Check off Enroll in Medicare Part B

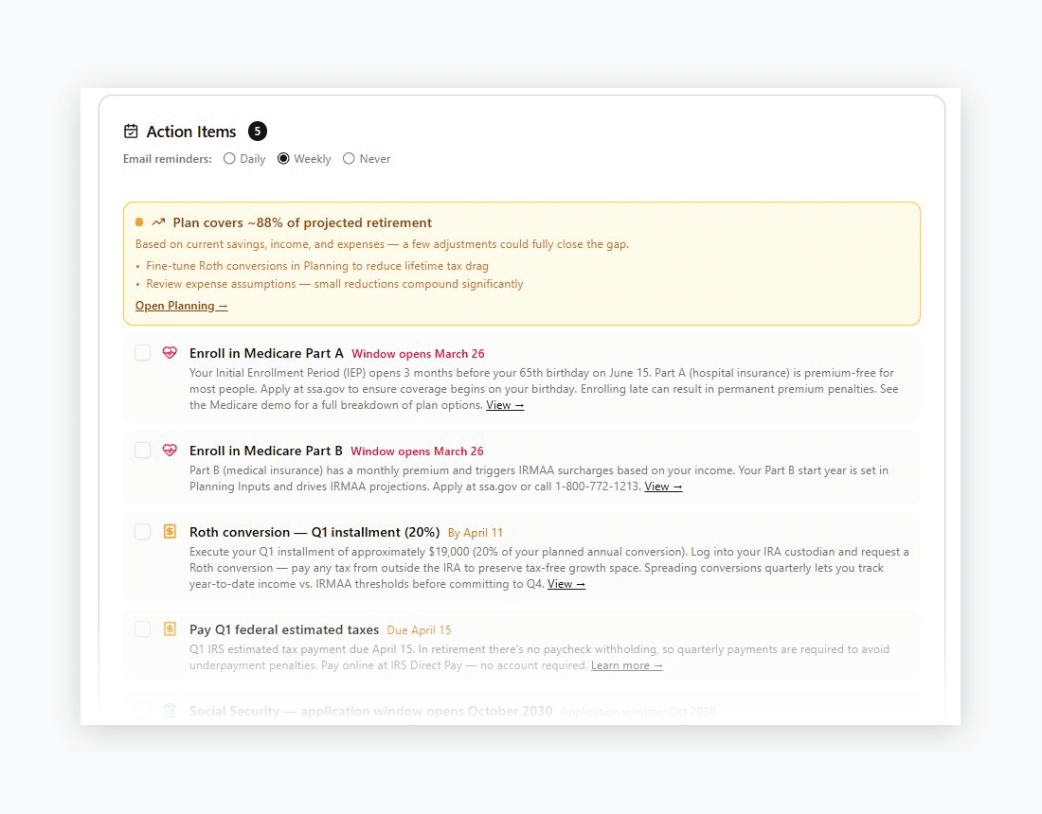pos(142,450)
